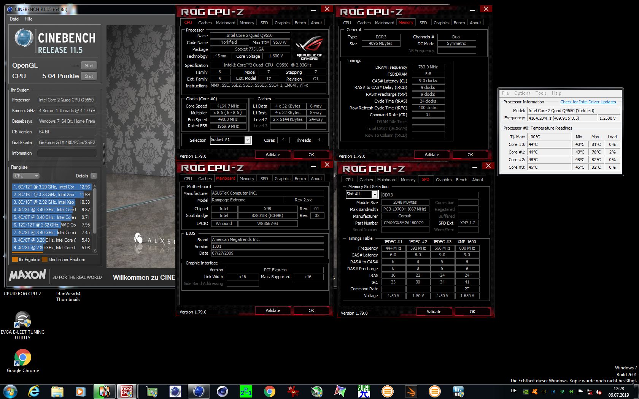
Task: Open the 3DMark orange swoosh taskbar icon
Action: pos(411,391)
